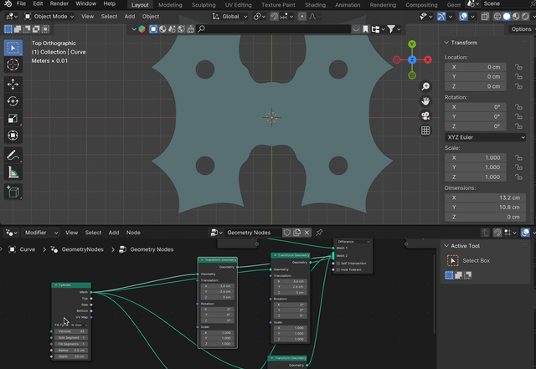
Task: Click the Blender logo menu icon
Action: 8,3
